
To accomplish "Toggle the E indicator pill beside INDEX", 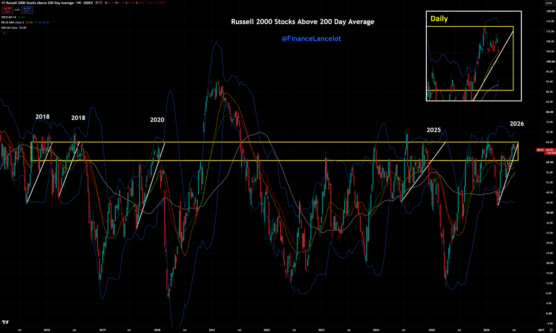I will click(x=101, y=3).
